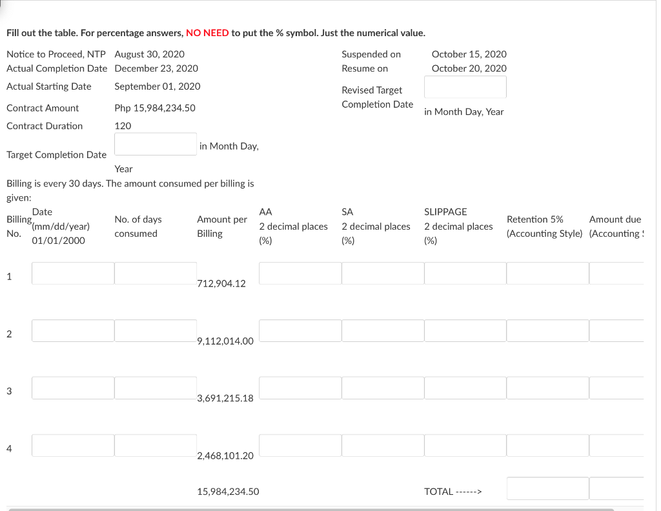Viewport: 661px width, 511px height.
Task: Click Billing 4 No. of days consumed field
Action: [x=155, y=445]
